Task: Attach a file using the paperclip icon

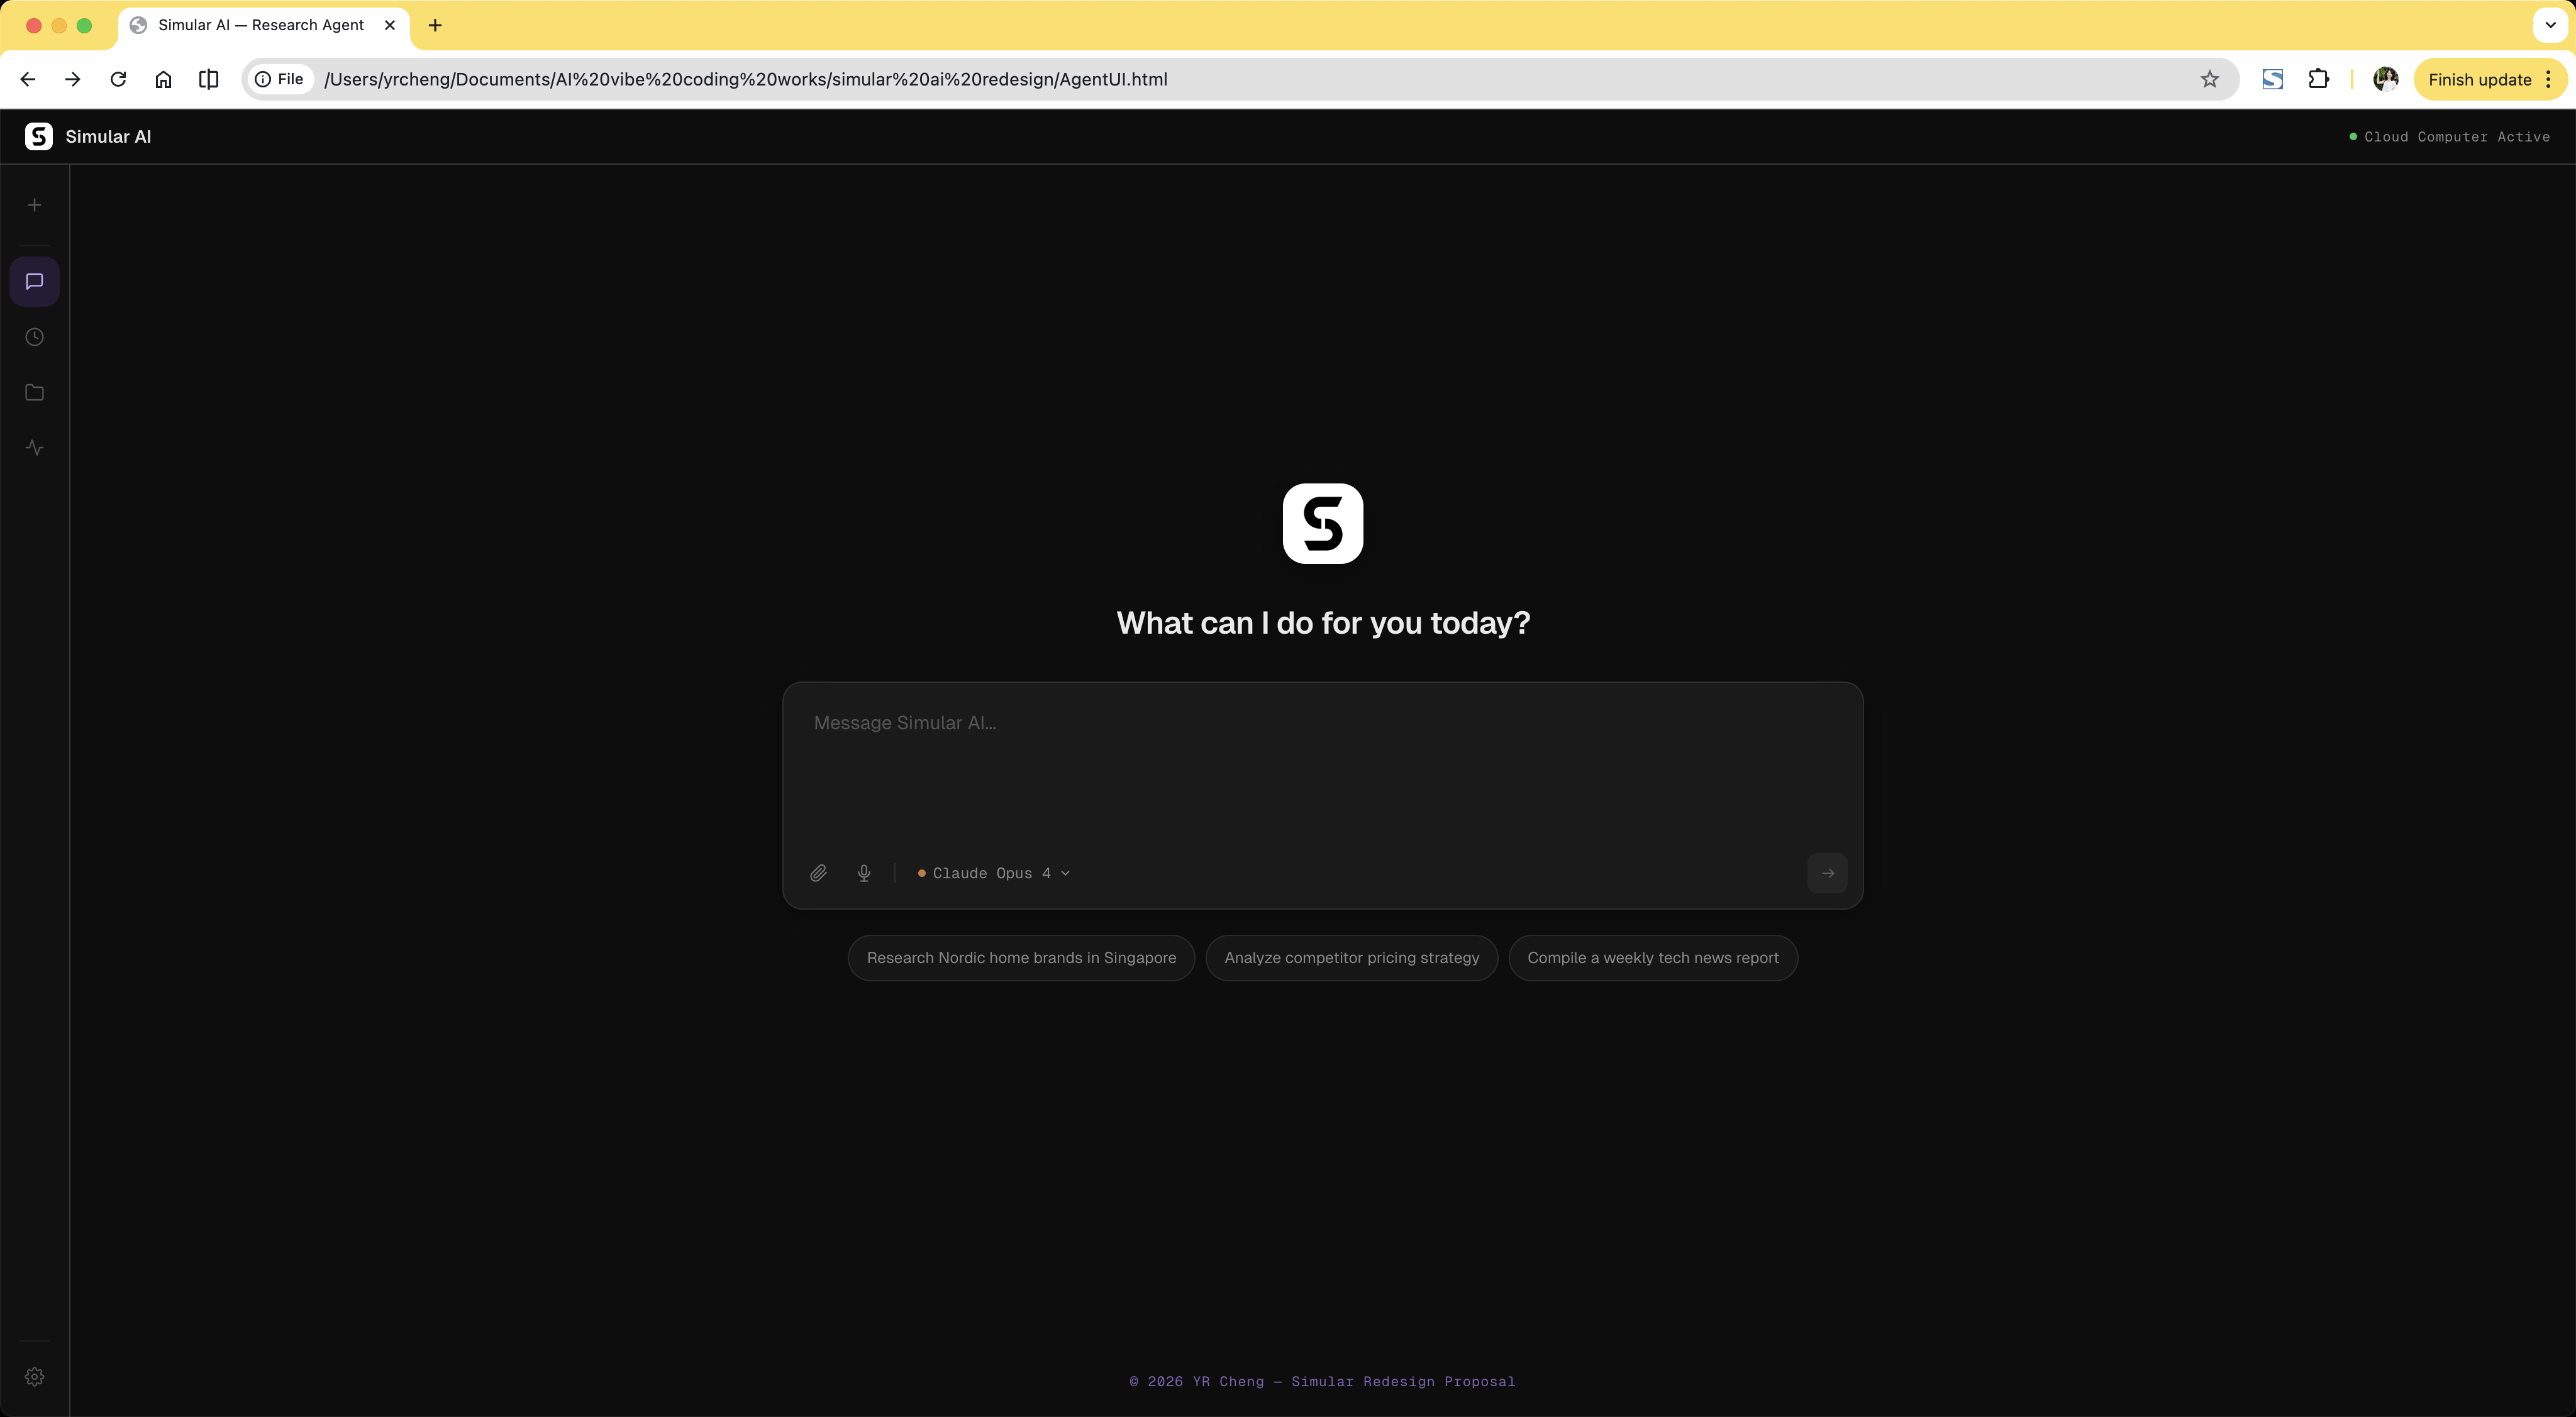Action: coord(818,873)
